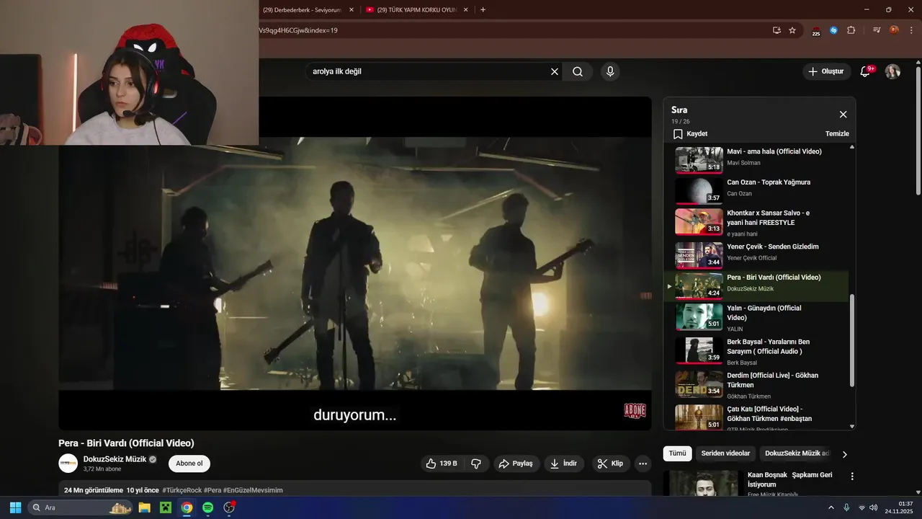
Task: Click the ABONE watermark in video
Action: [635, 411]
